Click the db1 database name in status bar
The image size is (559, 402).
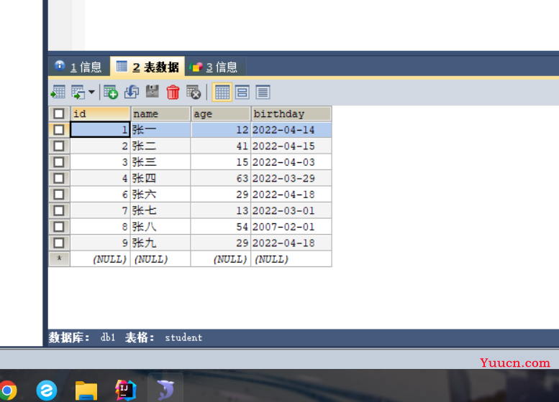click(x=108, y=337)
